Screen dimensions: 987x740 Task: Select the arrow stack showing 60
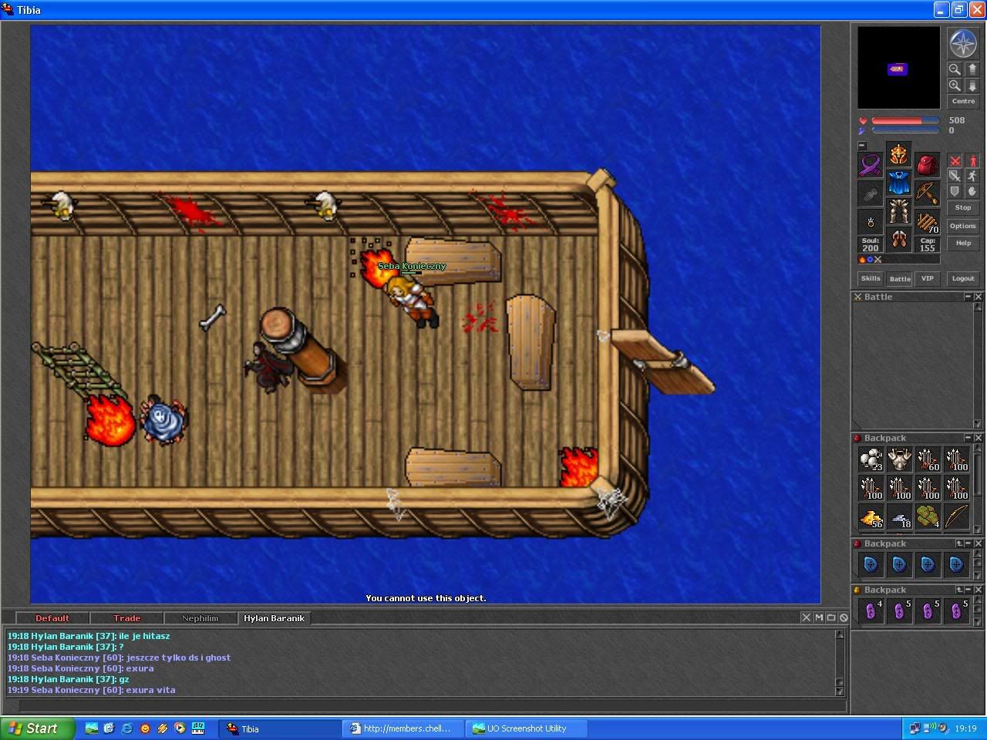[928, 459]
